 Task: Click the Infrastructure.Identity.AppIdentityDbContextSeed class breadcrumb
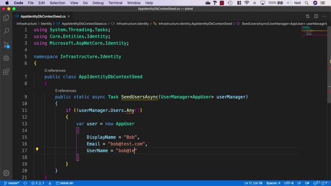(193, 24)
